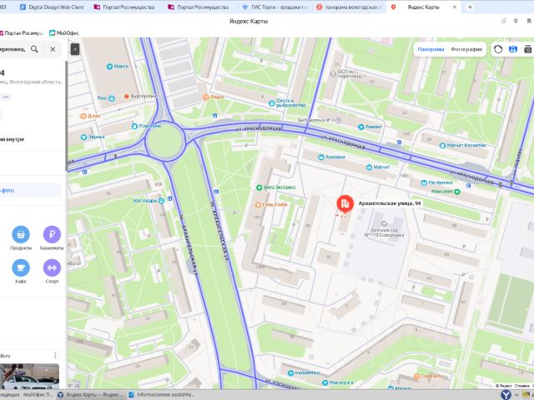Click the red Архангельская улица, 94 pin
The height and width of the screenshot is (400, 534).
(345, 203)
